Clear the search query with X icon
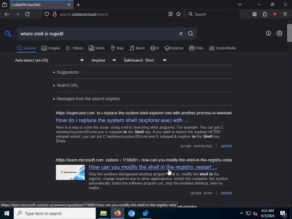Viewport: 292px width, 219px height. (x=181, y=34)
